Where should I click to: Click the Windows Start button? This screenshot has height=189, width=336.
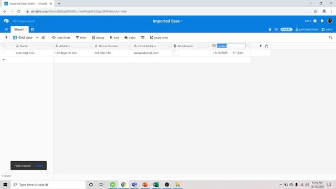(5, 184)
